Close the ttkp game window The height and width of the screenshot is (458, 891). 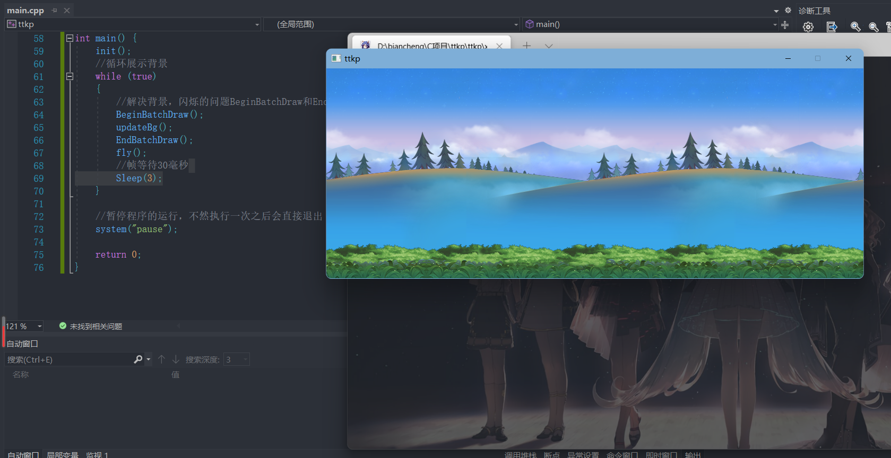[849, 58]
